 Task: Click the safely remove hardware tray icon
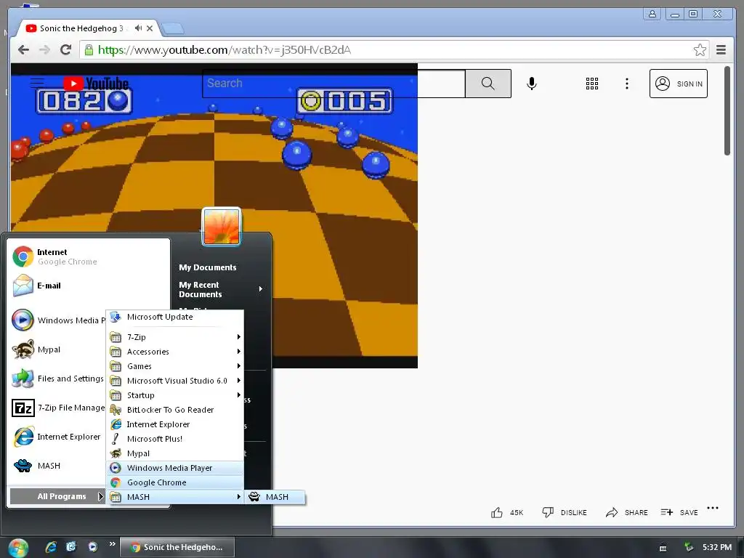[x=689, y=547]
